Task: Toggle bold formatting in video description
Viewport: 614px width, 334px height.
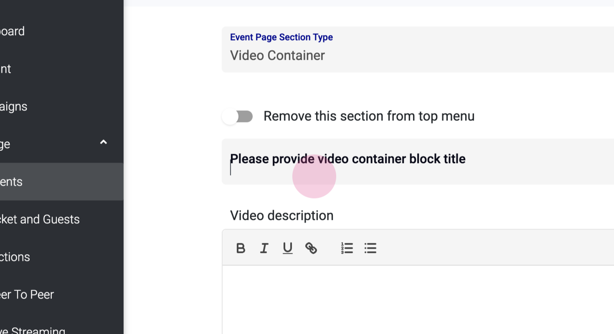Action: pyautogui.click(x=241, y=248)
